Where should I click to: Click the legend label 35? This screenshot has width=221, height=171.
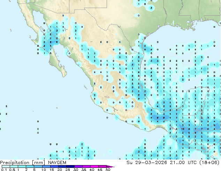84,170
